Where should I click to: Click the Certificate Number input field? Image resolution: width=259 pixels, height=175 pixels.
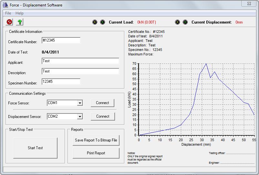click(x=61, y=40)
